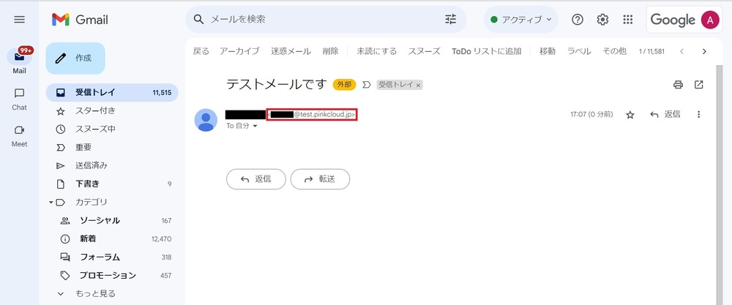Click the 作成 compose button
The height and width of the screenshot is (305, 732).
(x=75, y=59)
